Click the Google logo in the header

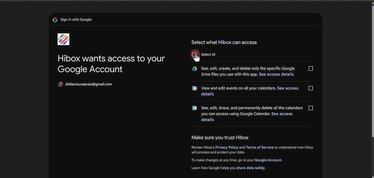[x=55, y=20]
